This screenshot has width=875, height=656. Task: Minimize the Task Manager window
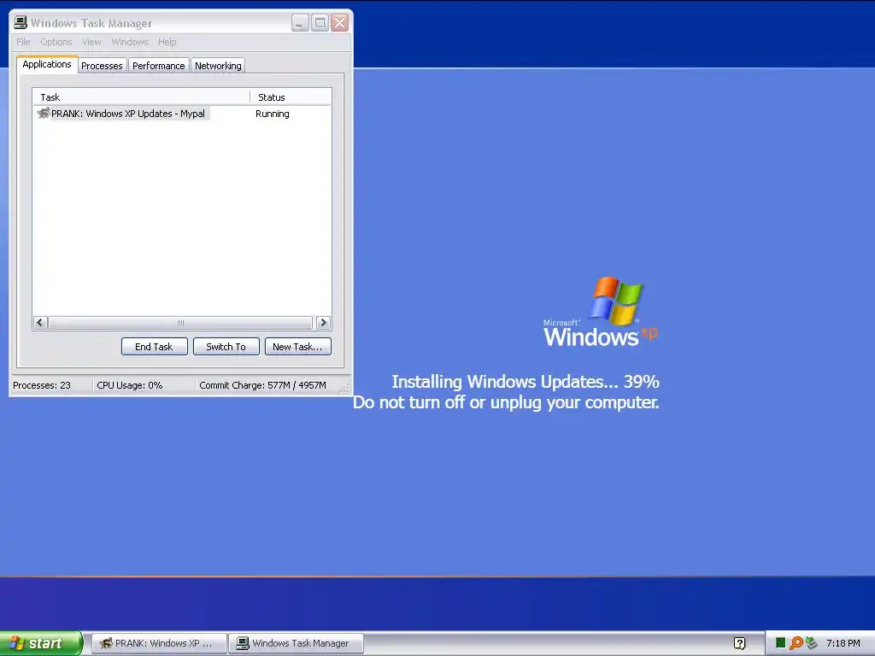click(300, 22)
